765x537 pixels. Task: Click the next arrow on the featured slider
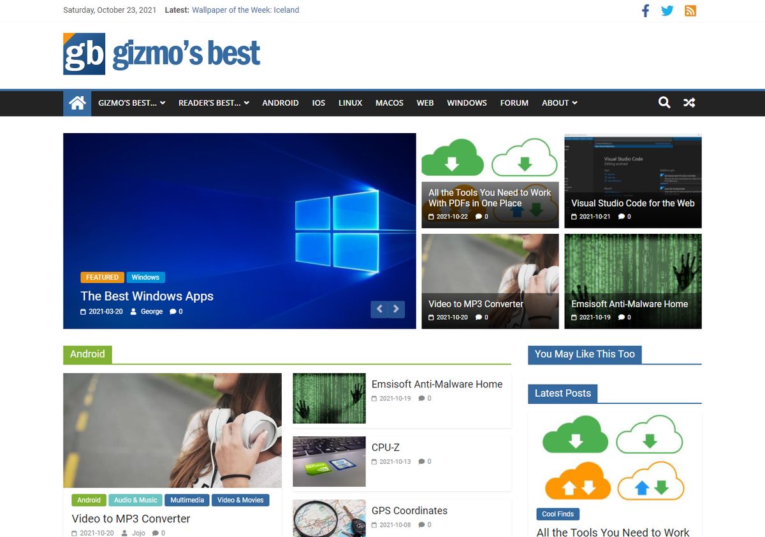click(x=396, y=308)
